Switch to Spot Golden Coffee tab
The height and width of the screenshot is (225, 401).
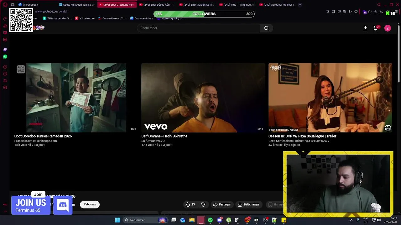click(197, 5)
